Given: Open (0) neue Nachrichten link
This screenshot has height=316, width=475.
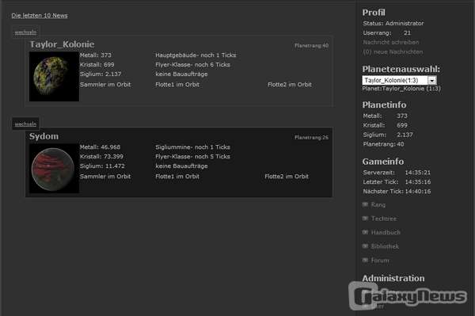Looking at the screenshot, I should 393,51.
